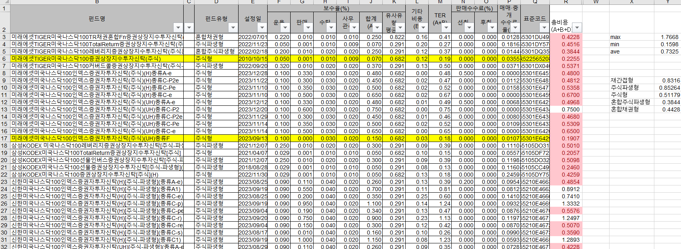Select 신한 fund name ending (종류A1)
Viewport: 681px width, 249px height.
[97, 189]
